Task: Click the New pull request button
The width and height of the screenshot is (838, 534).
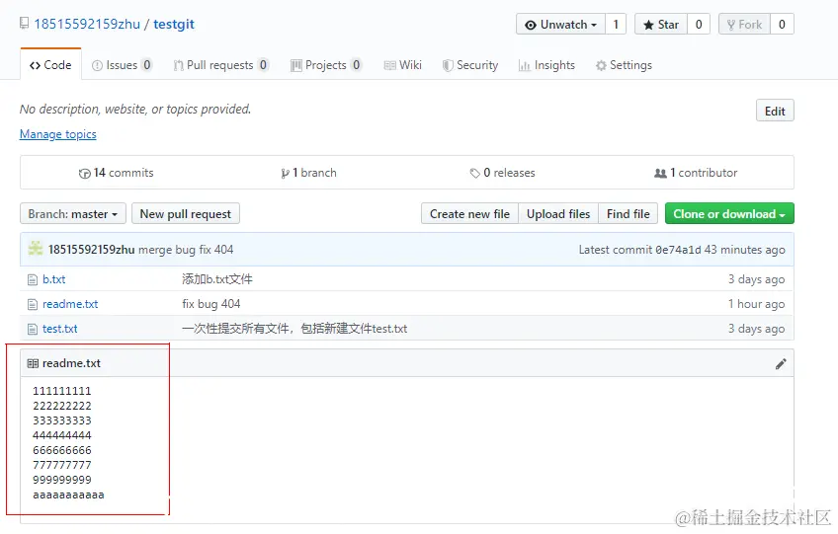Action: tap(186, 213)
